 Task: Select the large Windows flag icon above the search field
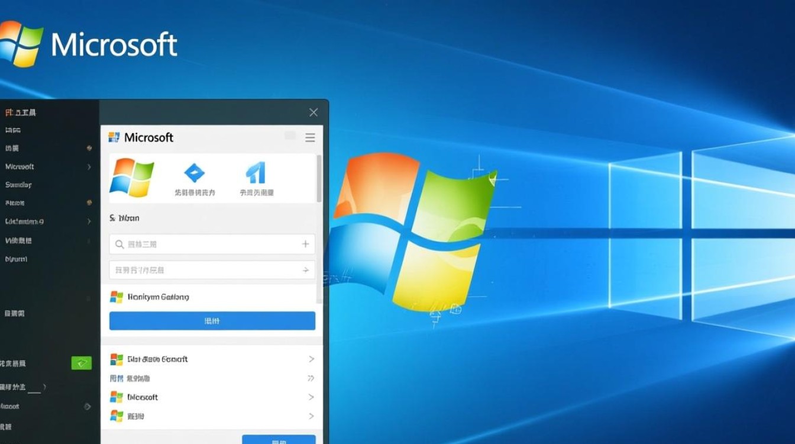[x=133, y=176]
